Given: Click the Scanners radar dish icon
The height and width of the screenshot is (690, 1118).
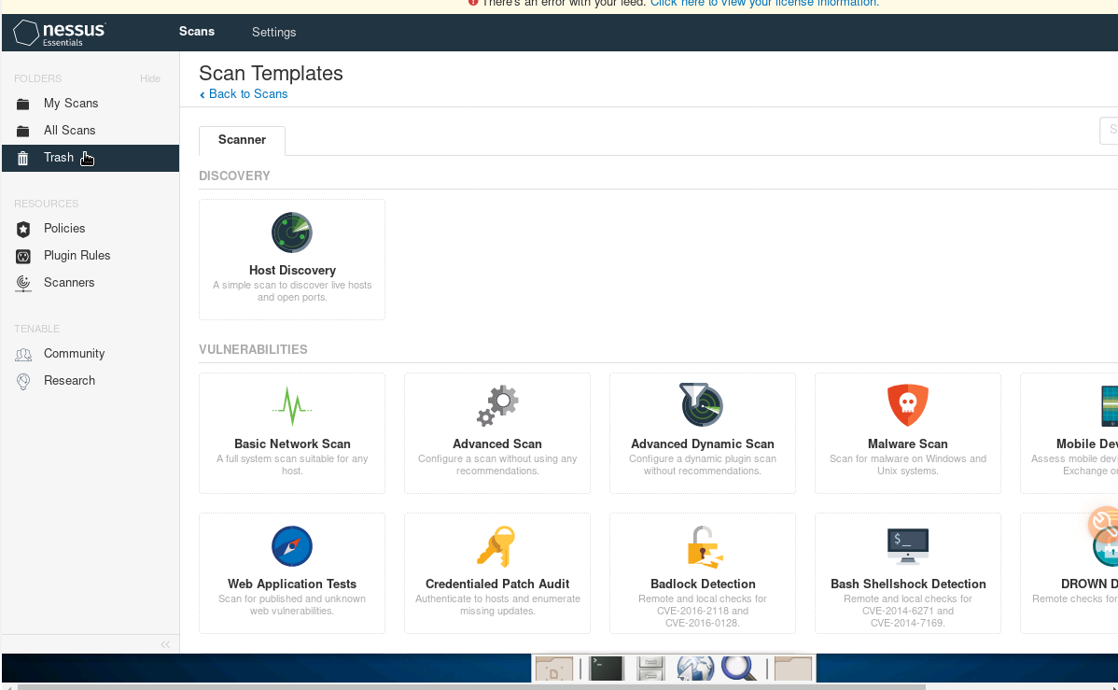Looking at the screenshot, I should pos(22,283).
